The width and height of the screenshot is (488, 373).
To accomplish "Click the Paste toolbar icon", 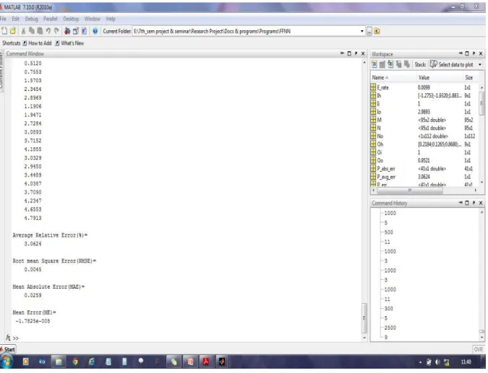I will pyautogui.click(x=40, y=31).
